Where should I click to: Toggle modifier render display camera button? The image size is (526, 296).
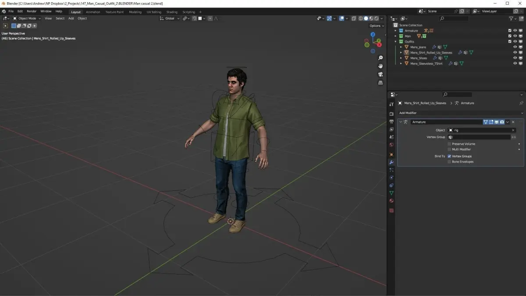click(x=502, y=122)
